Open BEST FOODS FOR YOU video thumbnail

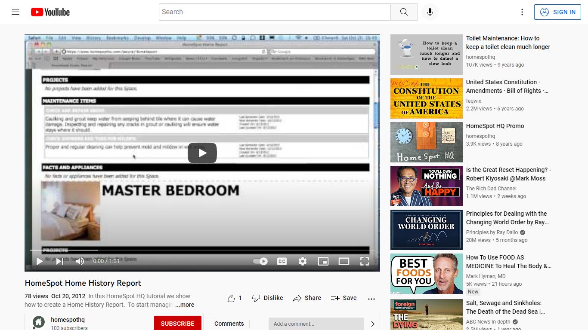(427, 274)
